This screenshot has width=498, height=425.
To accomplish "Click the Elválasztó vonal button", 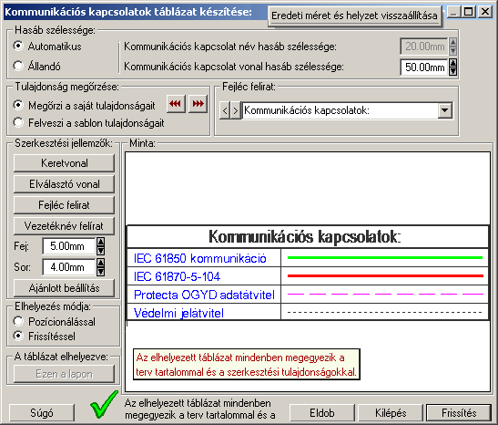I will click(64, 184).
